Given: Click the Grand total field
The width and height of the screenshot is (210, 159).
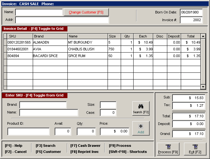Looking at the screenshot, I should (189, 134).
